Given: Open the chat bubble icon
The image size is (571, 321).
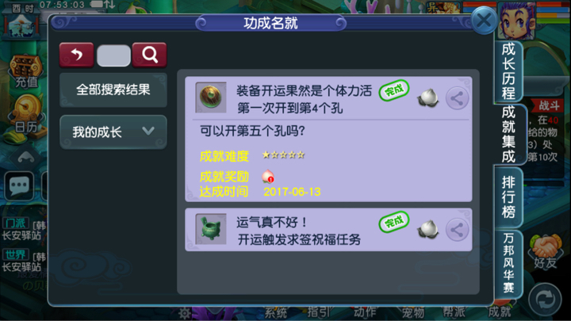Looking at the screenshot, I should pyautogui.click(x=19, y=186).
